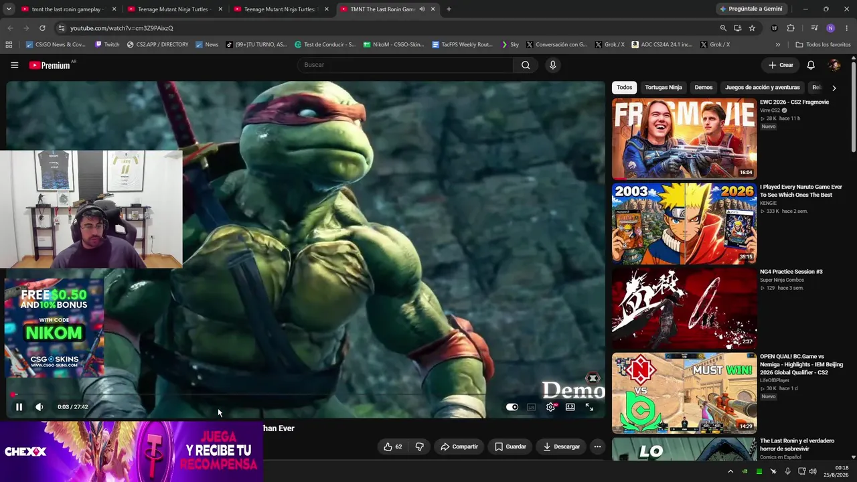This screenshot has height=482, width=857.
Task: Show hidden system tray icons
Action: pyautogui.click(x=730, y=471)
